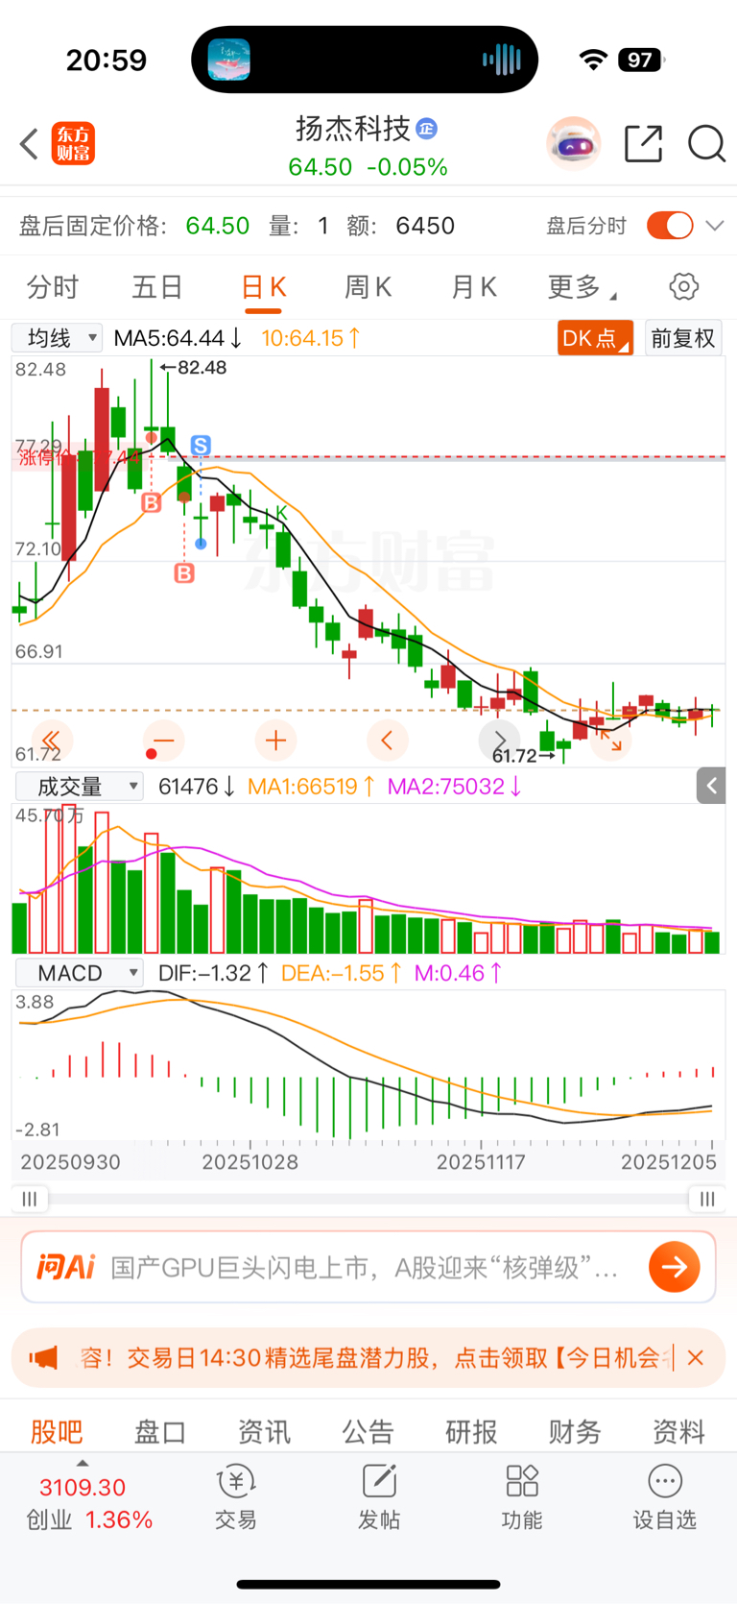Tap the upper B buy marker on chart
This screenshot has height=1604, width=737.
click(x=152, y=502)
